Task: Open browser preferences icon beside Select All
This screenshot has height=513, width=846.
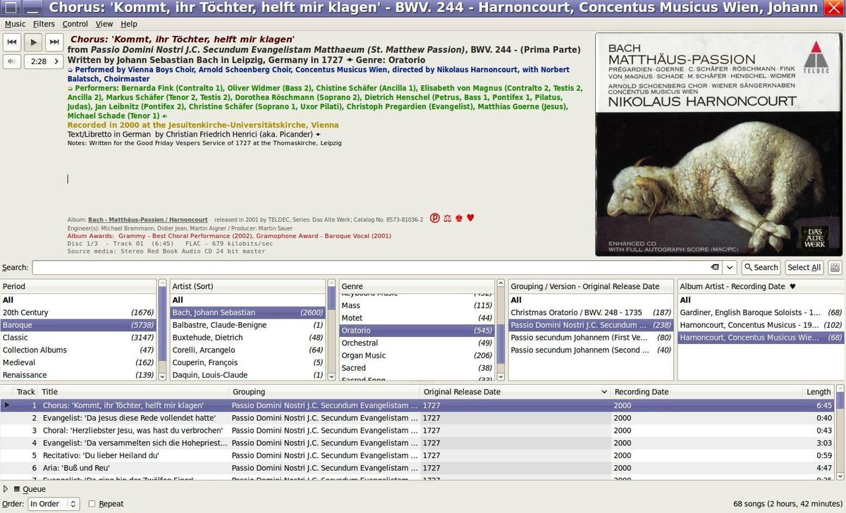Action: pyautogui.click(x=835, y=268)
